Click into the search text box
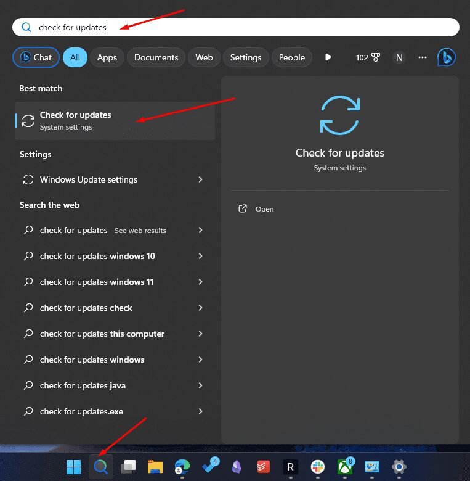The height and width of the screenshot is (481, 470). click(x=246, y=27)
